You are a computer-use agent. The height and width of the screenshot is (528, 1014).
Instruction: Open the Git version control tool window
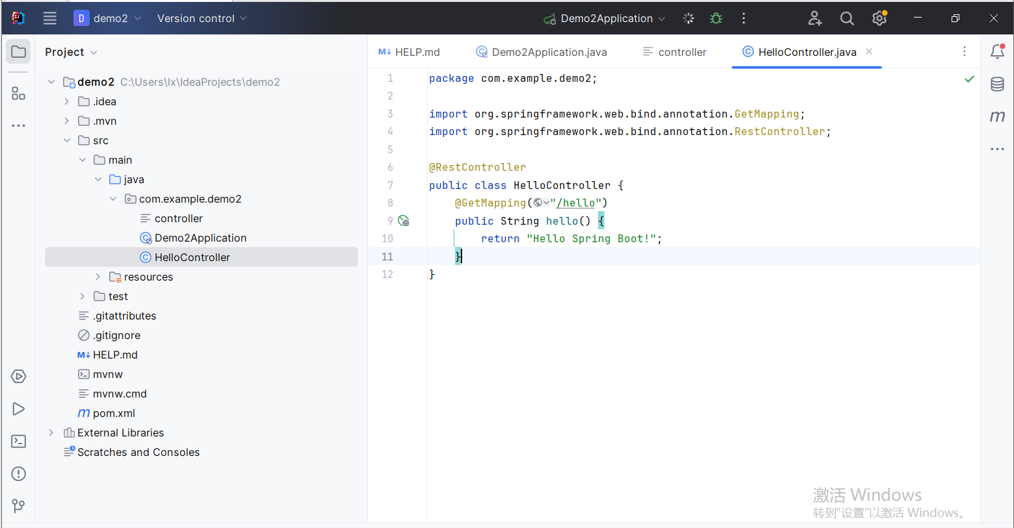(x=18, y=506)
